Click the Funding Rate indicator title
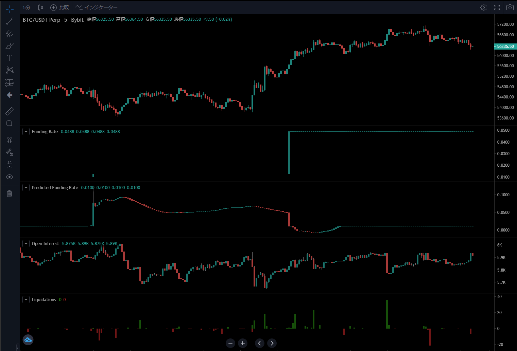Viewport: 517px width, 351px height. coord(45,132)
